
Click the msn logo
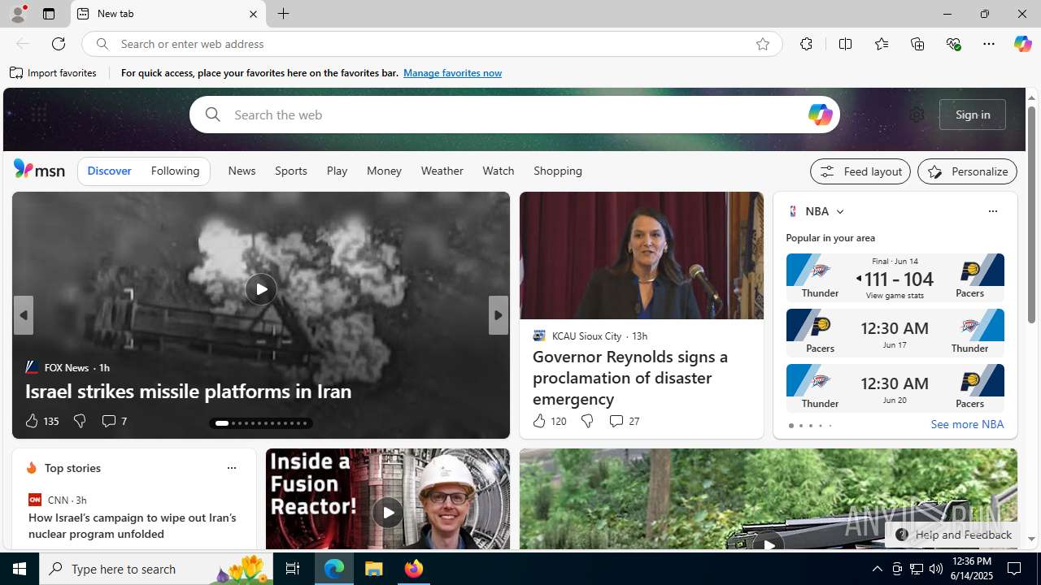click(39, 169)
